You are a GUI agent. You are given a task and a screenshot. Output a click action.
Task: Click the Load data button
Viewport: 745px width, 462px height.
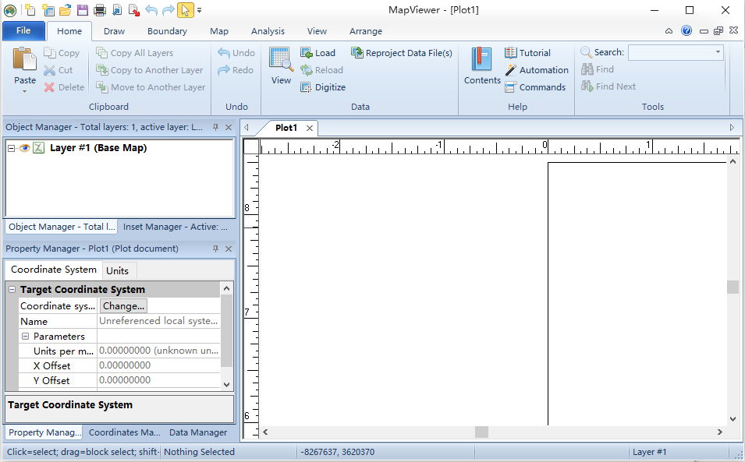click(318, 53)
